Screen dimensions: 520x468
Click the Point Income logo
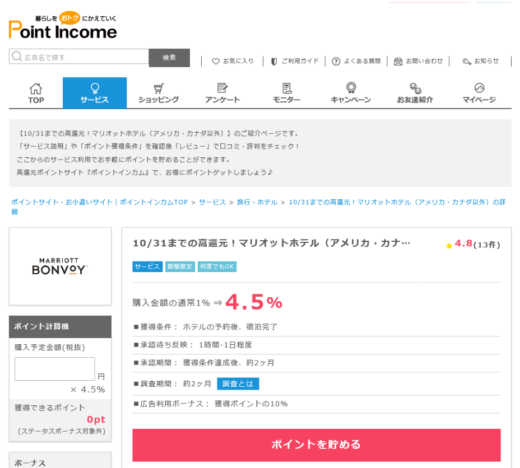pos(63,26)
